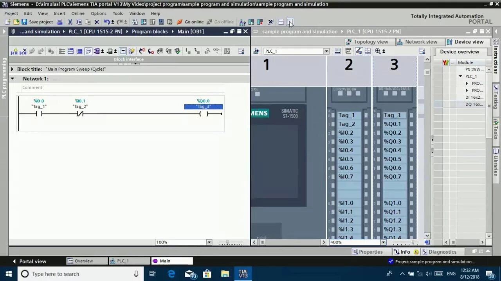Open the View menu

click(x=43, y=13)
